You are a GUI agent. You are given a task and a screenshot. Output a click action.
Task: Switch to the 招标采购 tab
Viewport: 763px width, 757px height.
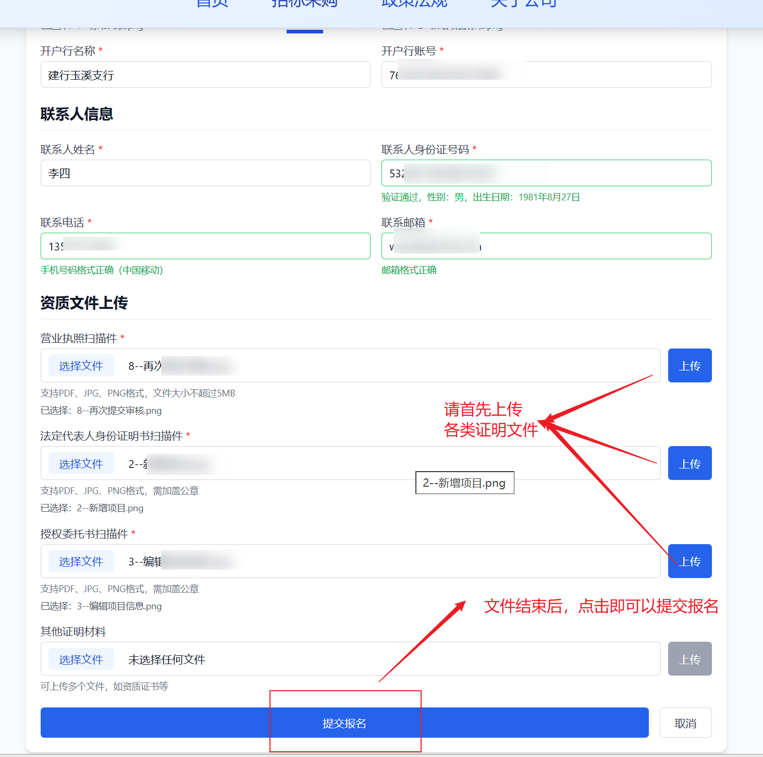click(304, 4)
